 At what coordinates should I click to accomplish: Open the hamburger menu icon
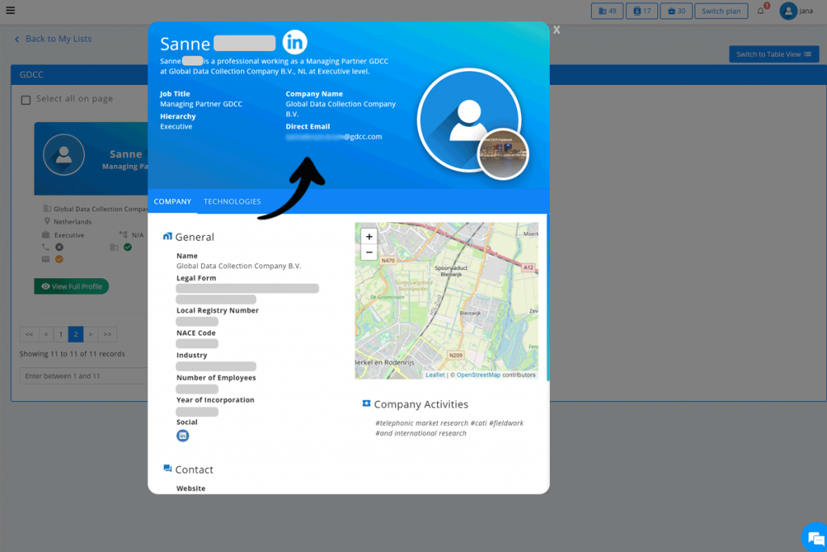pyautogui.click(x=10, y=11)
